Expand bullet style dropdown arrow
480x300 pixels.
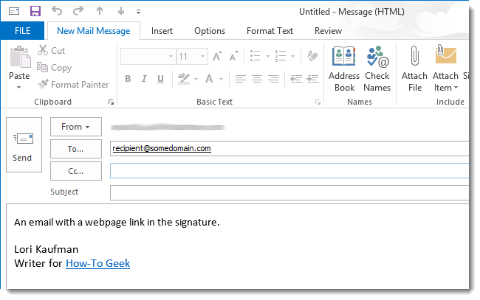click(x=267, y=56)
